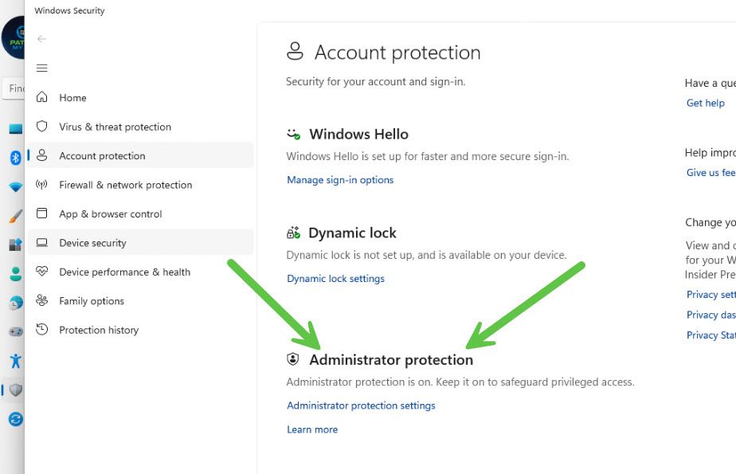Open Home in Windows Security sidebar
Image resolution: width=736 pixels, height=474 pixels.
[x=140, y=98]
